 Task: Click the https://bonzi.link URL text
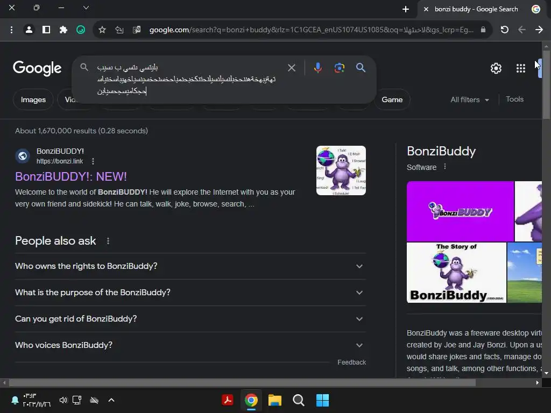[x=60, y=161]
